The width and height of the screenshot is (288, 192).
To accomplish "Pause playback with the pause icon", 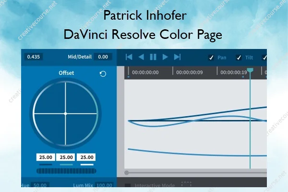I will coord(153,57).
